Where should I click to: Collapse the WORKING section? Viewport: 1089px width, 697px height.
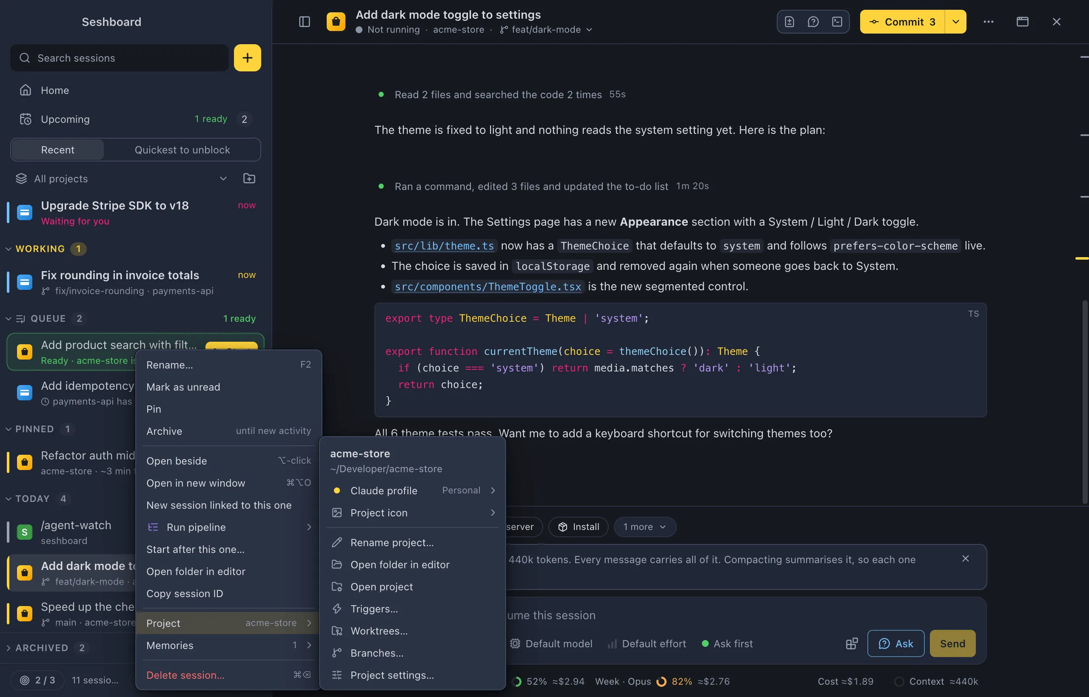[x=8, y=249]
